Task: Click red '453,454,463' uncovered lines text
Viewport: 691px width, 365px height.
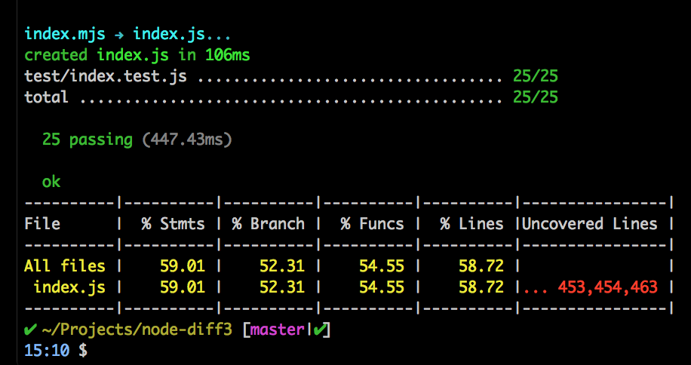Action: click(608, 287)
